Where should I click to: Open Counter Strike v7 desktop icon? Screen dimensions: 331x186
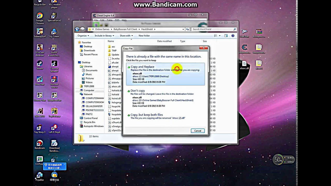pyautogui.click(x=54, y=66)
